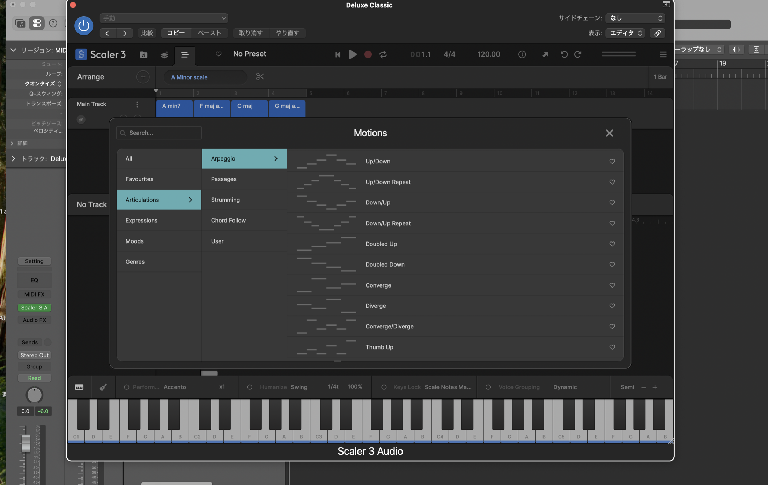Open the Scaler hamburger menu at top right
This screenshot has width=768, height=485.
pos(663,54)
